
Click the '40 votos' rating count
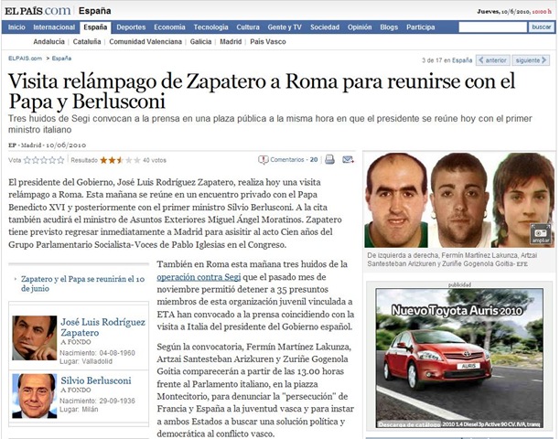tap(155, 160)
